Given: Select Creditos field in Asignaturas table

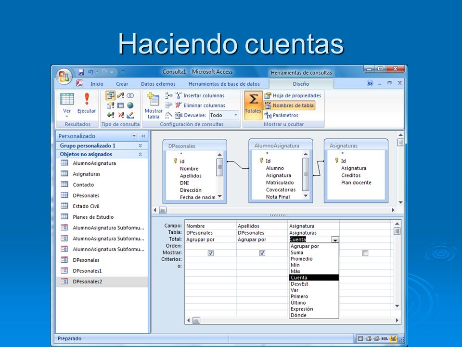Looking at the screenshot, I should coord(351,175).
